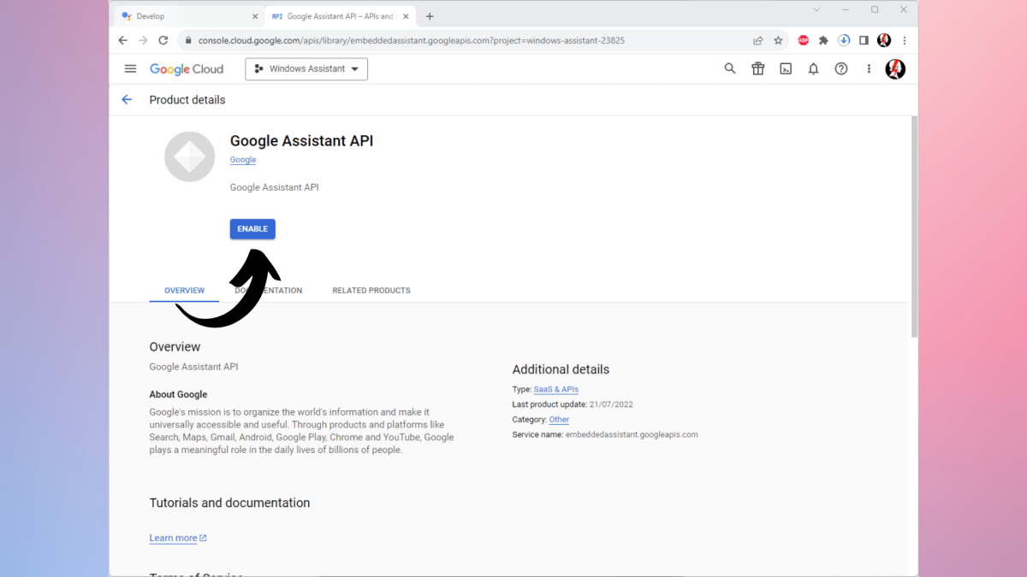Click the browser forward button
The image size is (1027, 577).
[143, 40]
